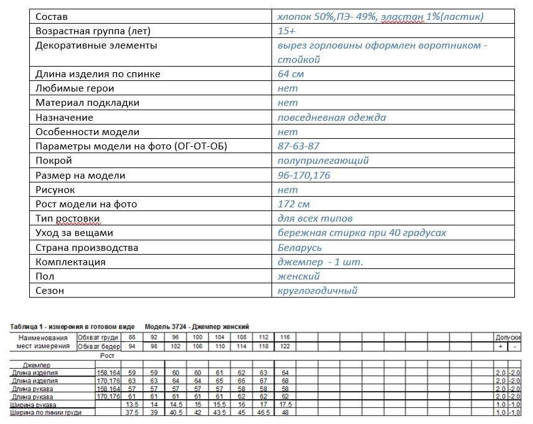Click the 'Любимые герои' label

pos(75,88)
